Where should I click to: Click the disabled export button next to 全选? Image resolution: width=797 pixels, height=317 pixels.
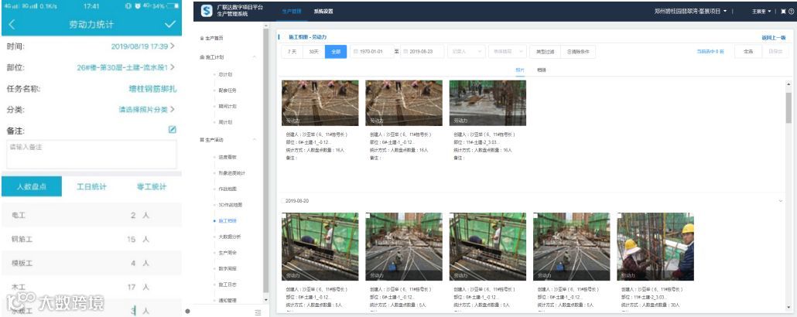click(775, 52)
